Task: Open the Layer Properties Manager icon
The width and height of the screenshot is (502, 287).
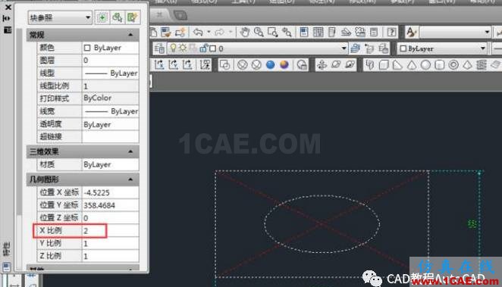Action: pyautogui.click(x=159, y=48)
